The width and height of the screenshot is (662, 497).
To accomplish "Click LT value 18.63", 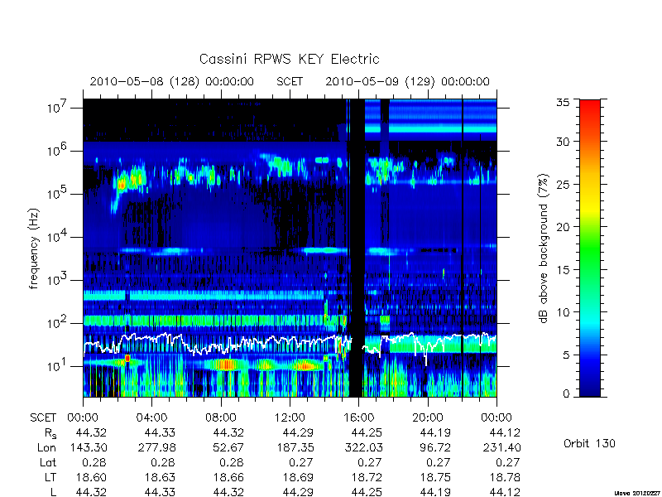I will pyautogui.click(x=160, y=477).
